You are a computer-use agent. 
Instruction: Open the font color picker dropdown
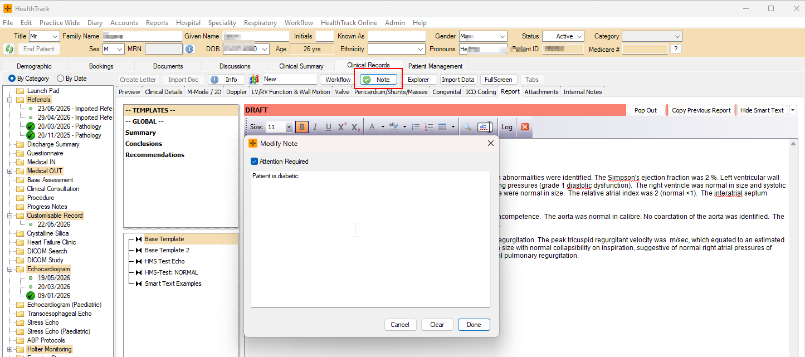(x=382, y=127)
